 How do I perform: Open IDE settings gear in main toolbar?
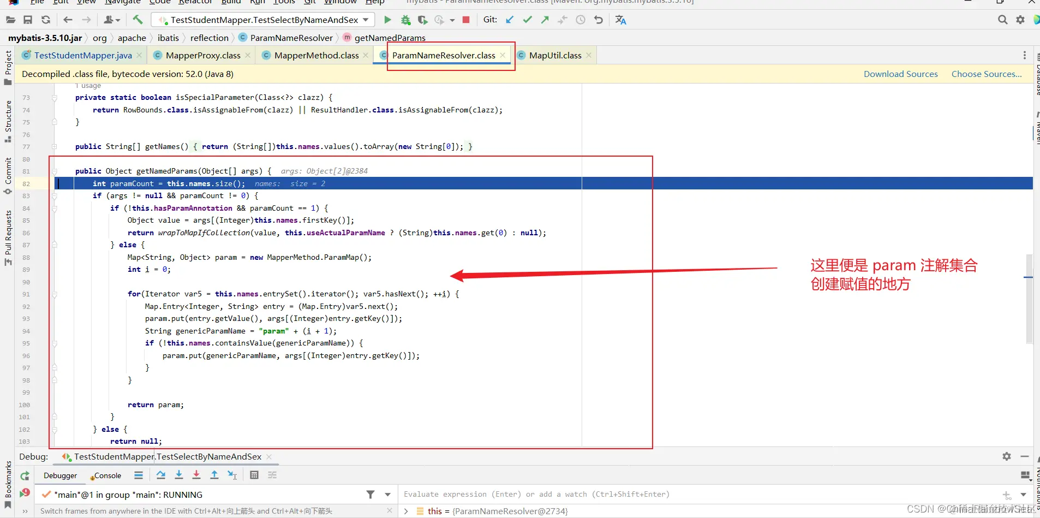pos(1020,20)
